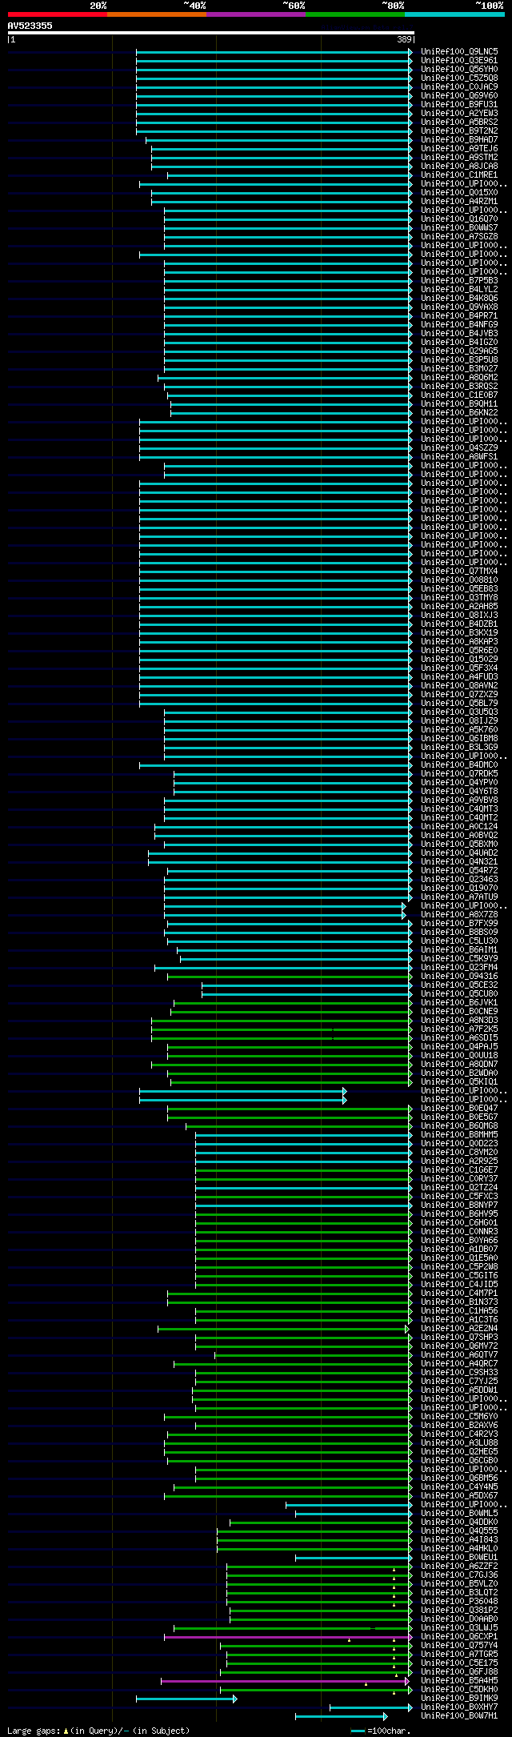
Task: Select the UniRef100_B0EQ47 label
Action: (x=459, y=1109)
